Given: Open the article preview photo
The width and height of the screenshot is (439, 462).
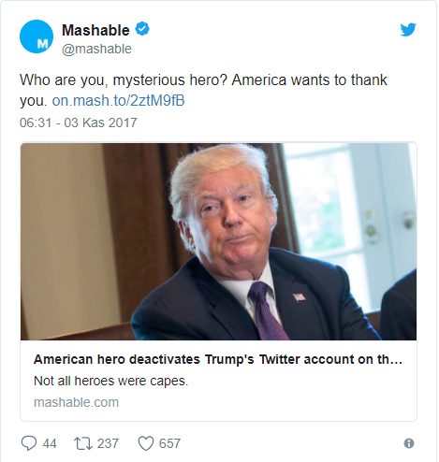Looking at the screenshot, I should (218, 241).
